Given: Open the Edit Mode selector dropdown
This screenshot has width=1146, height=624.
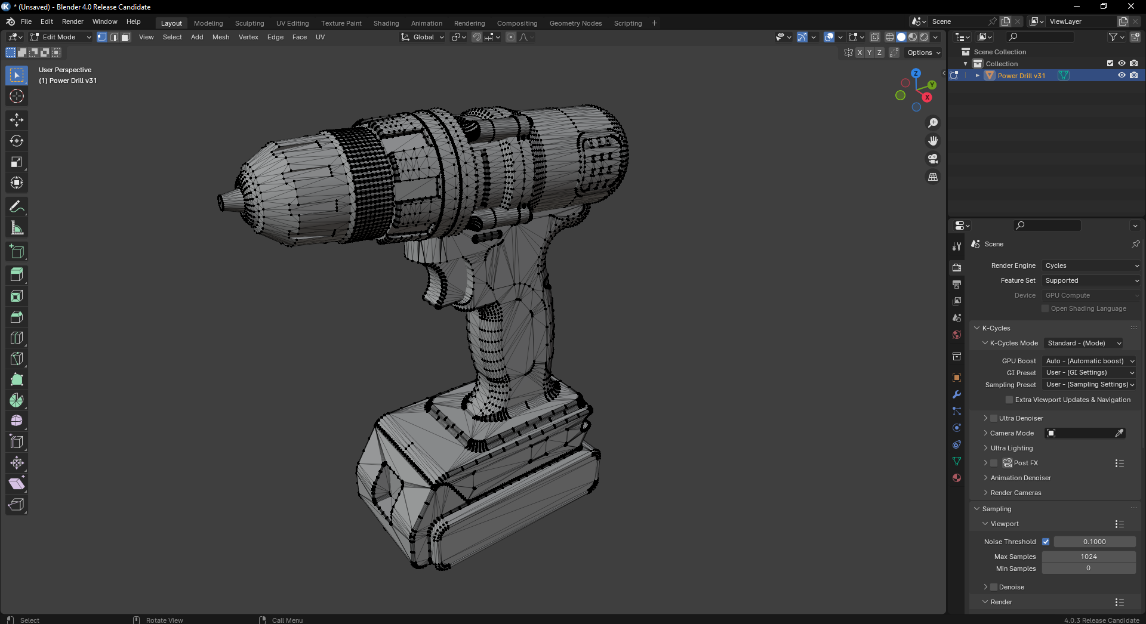Looking at the screenshot, I should pyautogui.click(x=60, y=37).
